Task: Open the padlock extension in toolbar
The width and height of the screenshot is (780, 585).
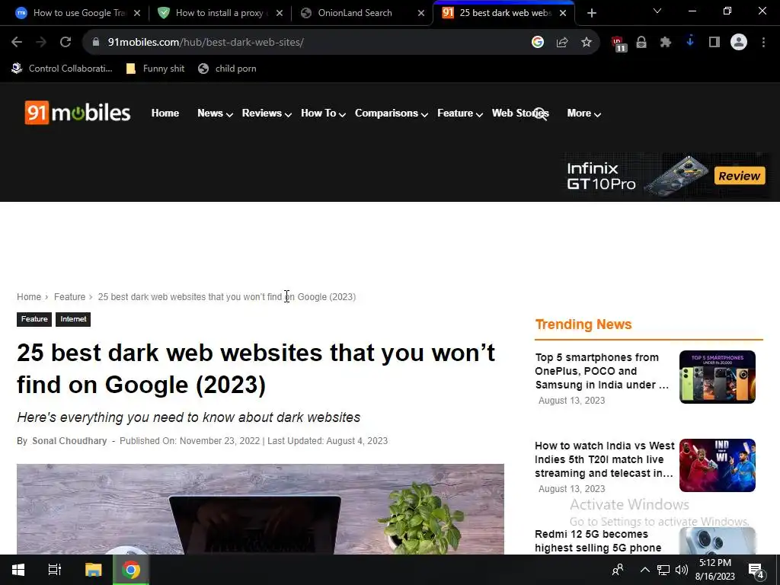Action: click(641, 43)
